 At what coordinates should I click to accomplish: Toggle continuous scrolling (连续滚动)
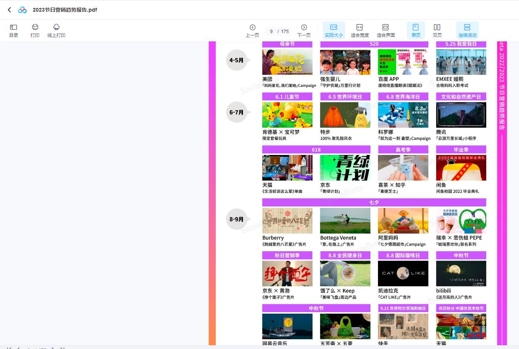tap(467, 30)
